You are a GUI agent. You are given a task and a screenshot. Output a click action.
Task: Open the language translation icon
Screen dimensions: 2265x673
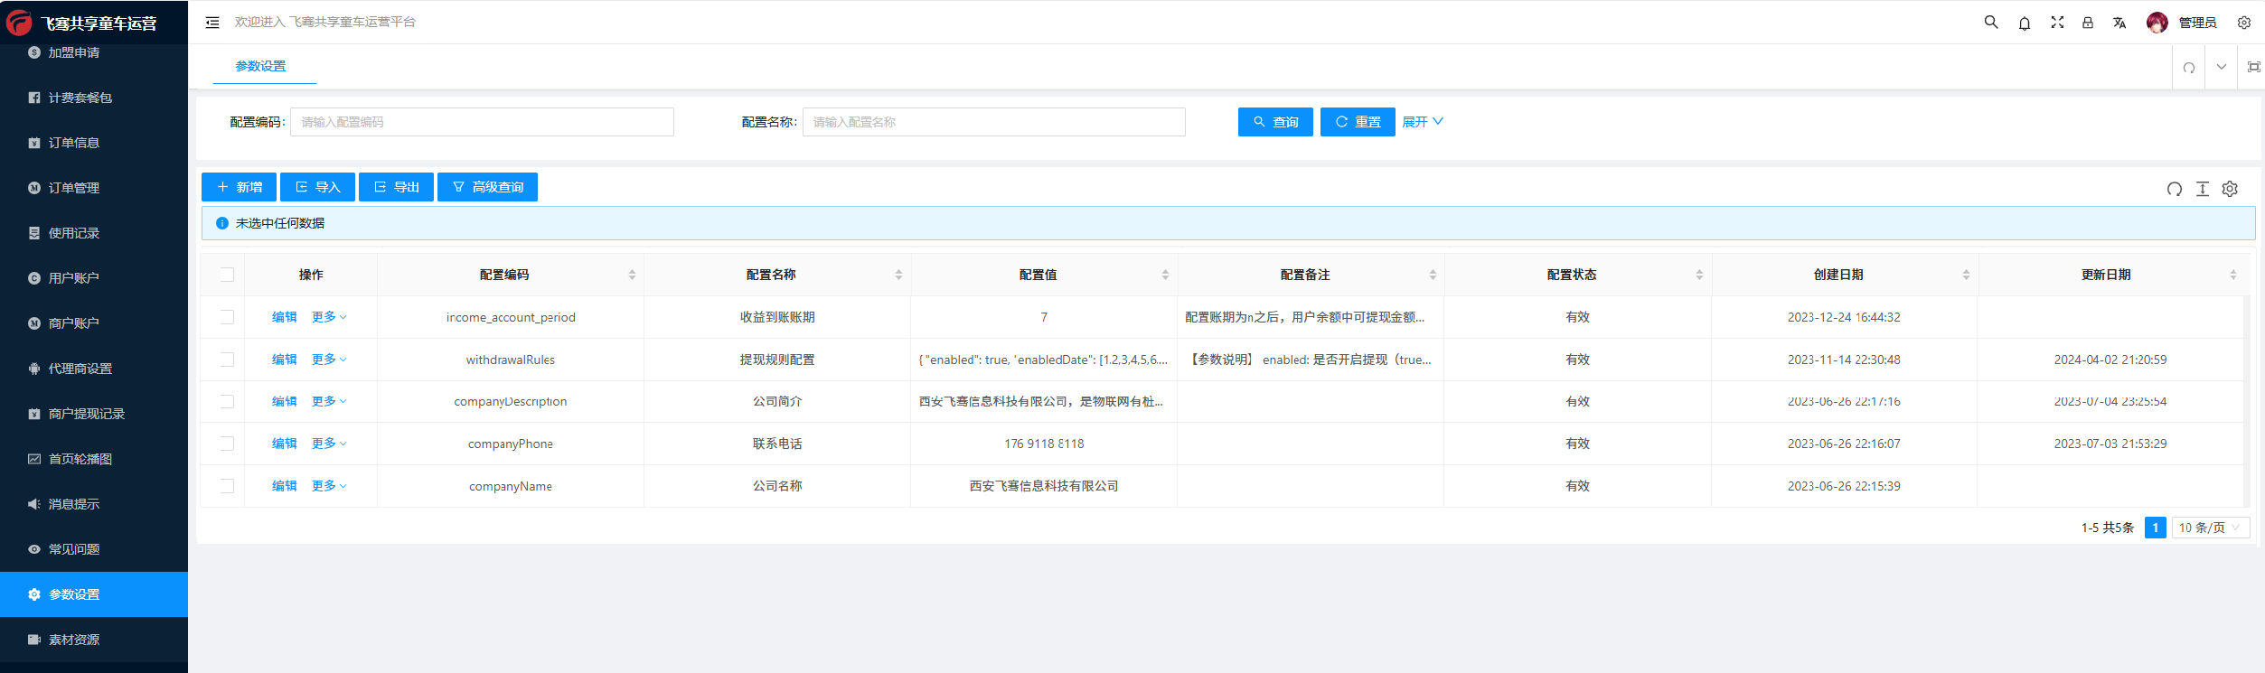[x=2119, y=23]
